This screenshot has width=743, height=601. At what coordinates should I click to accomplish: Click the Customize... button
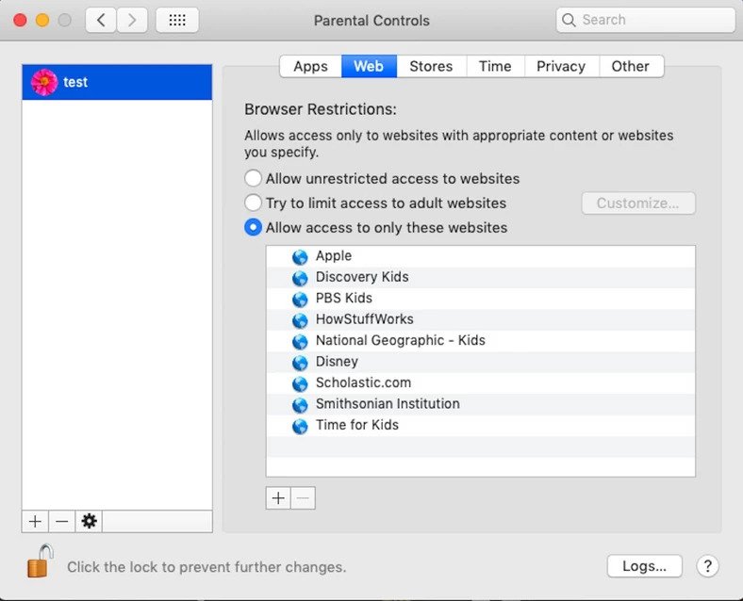click(638, 203)
